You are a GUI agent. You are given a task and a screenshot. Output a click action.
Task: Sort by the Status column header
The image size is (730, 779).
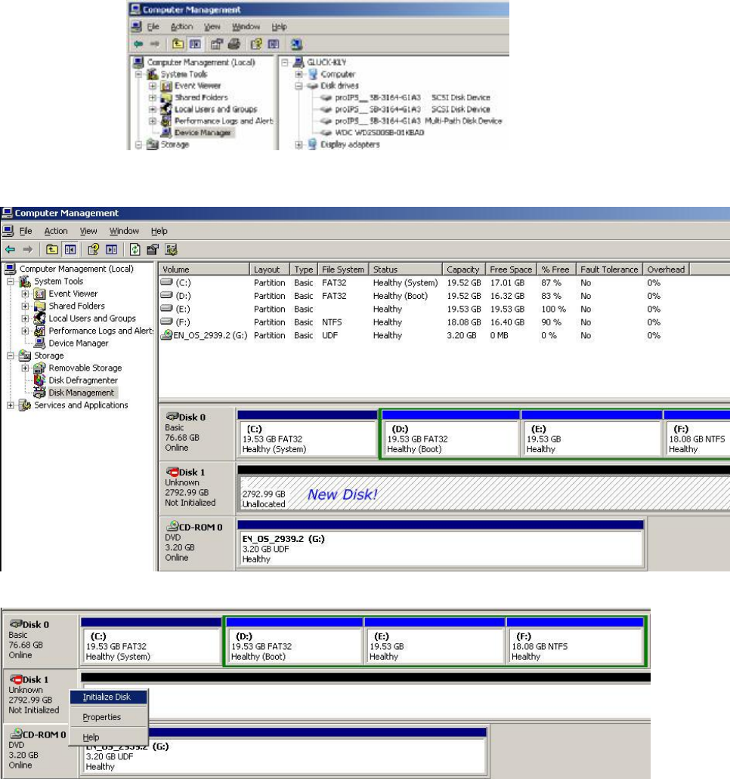(x=405, y=269)
